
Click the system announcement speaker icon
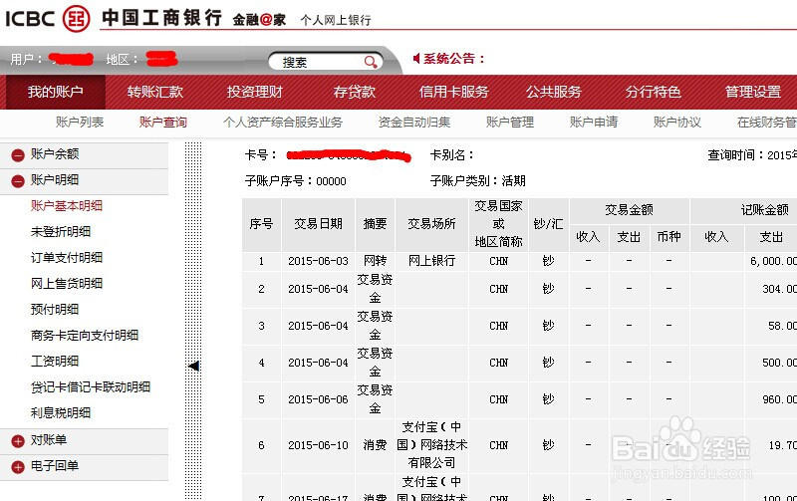pyautogui.click(x=416, y=59)
